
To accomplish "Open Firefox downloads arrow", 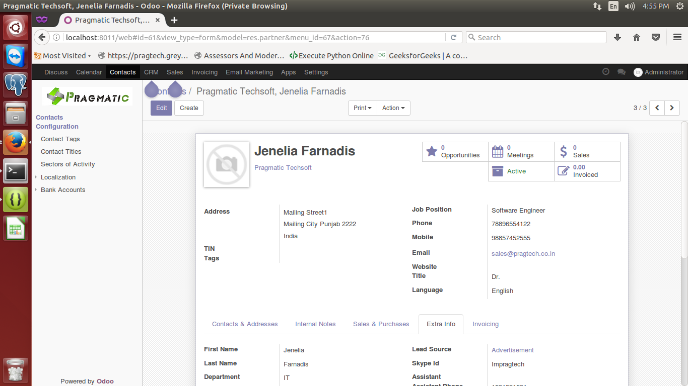I will [617, 37].
